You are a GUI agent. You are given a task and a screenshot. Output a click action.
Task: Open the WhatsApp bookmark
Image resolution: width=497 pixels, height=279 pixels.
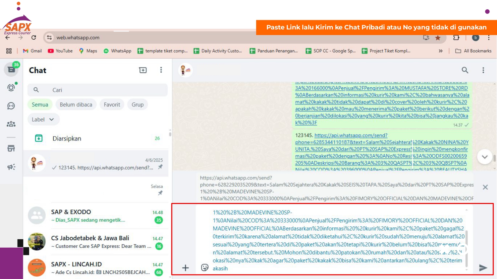pyautogui.click(x=118, y=51)
